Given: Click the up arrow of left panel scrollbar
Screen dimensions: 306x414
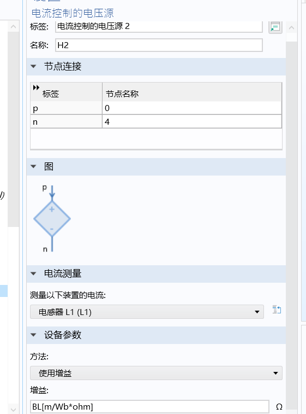Looking at the screenshot, I should 14,26.
